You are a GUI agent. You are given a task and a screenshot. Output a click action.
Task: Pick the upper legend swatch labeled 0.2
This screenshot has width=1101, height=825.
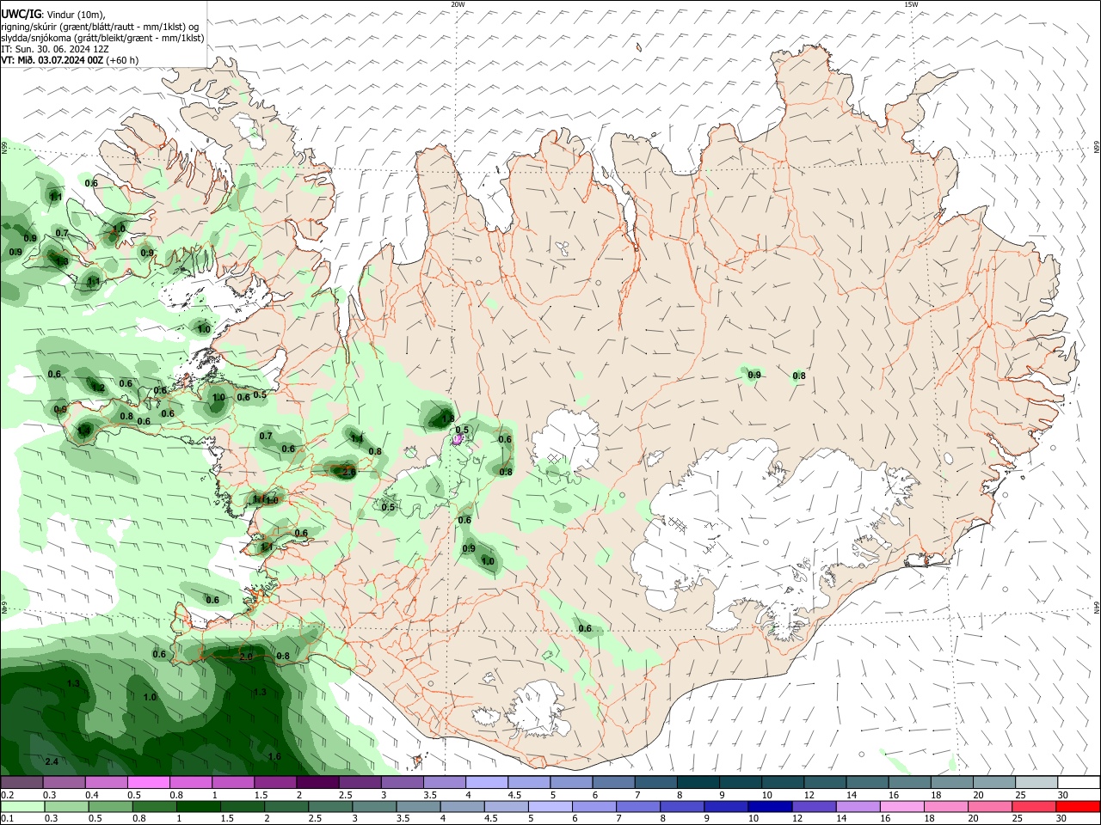tap(22, 783)
